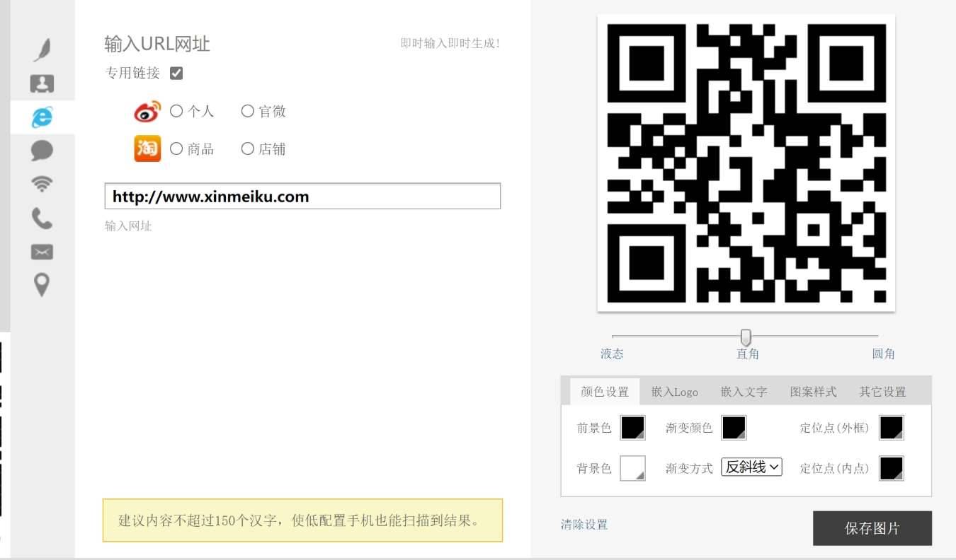Open the 渐变方式 dropdown showing 反斜线
956x560 pixels.
click(x=751, y=467)
